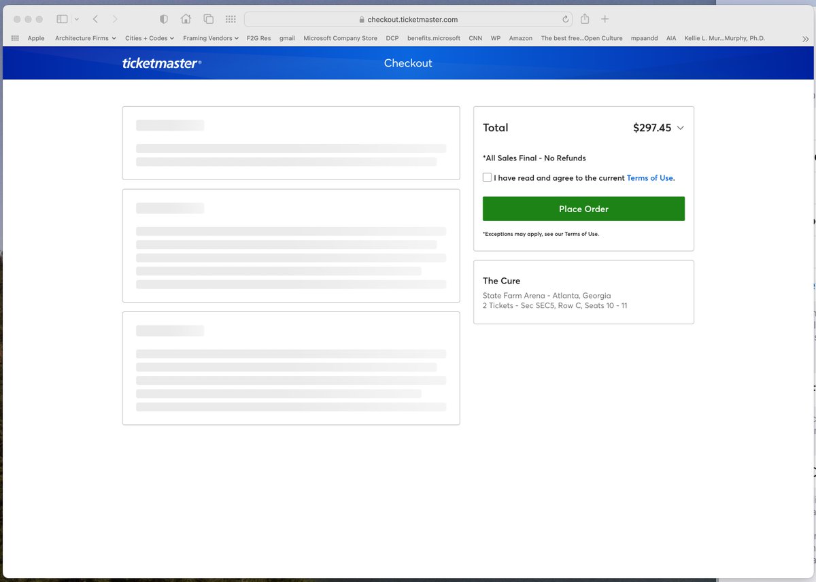Open the mpaandd bookmark
This screenshot has width=816, height=582.
click(x=644, y=38)
